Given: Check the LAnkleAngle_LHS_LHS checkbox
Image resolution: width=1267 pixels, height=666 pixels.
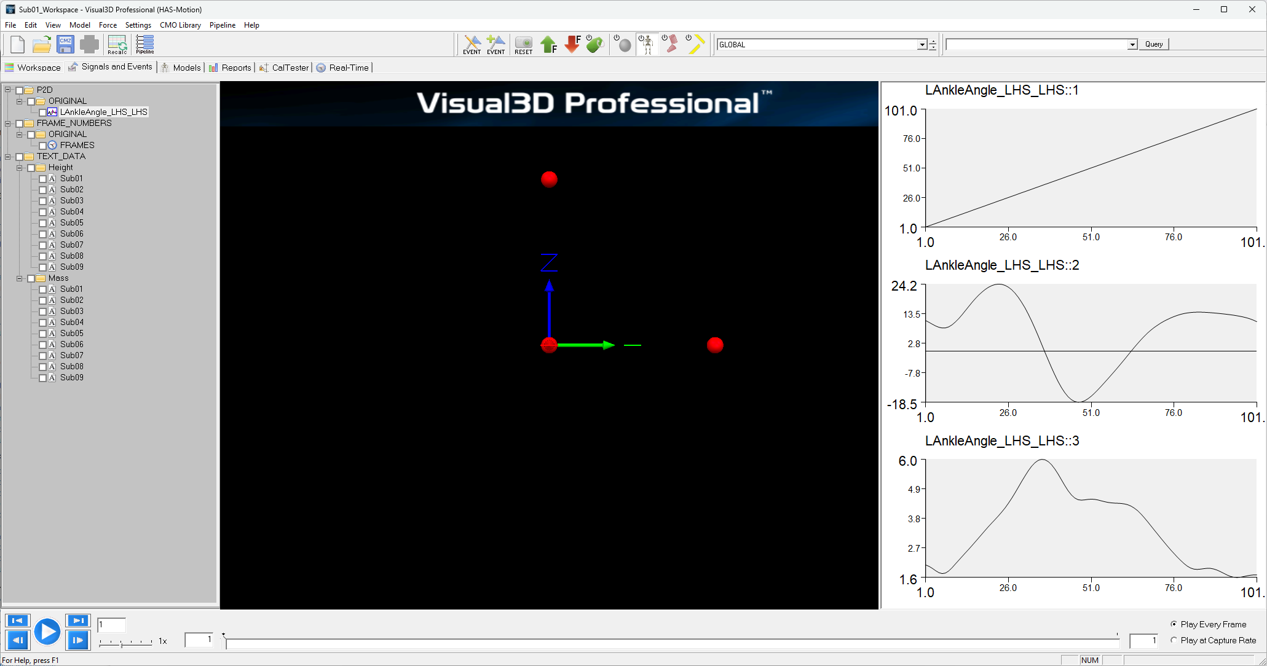Looking at the screenshot, I should tap(42, 112).
